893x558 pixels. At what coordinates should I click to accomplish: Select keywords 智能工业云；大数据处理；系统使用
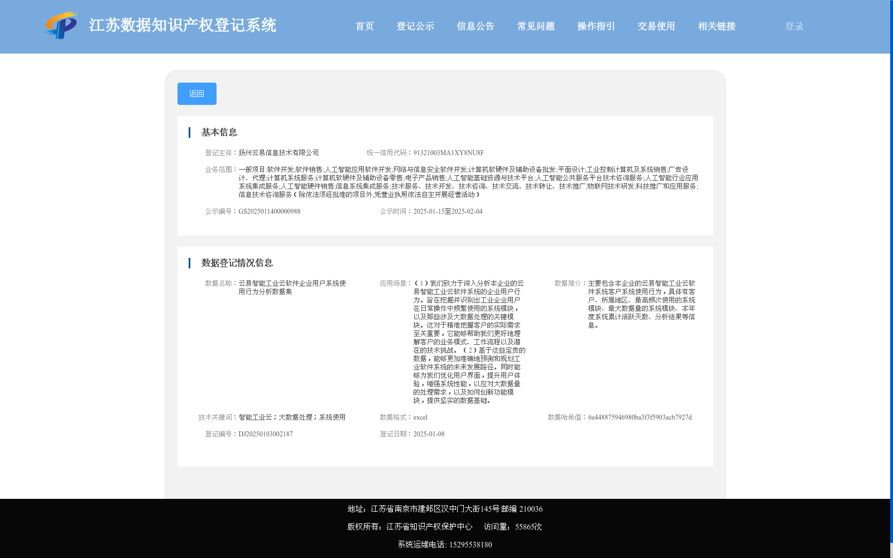click(292, 417)
